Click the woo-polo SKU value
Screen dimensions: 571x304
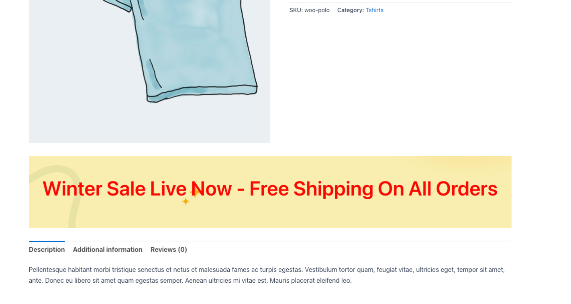tap(317, 10)
